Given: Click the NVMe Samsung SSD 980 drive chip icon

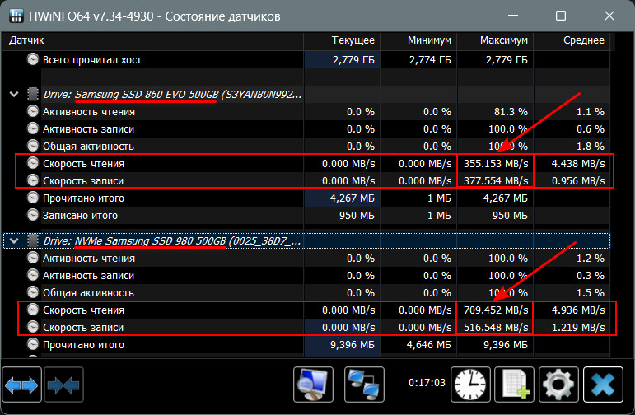Looking at the screenshot, I should pos(33,240).
